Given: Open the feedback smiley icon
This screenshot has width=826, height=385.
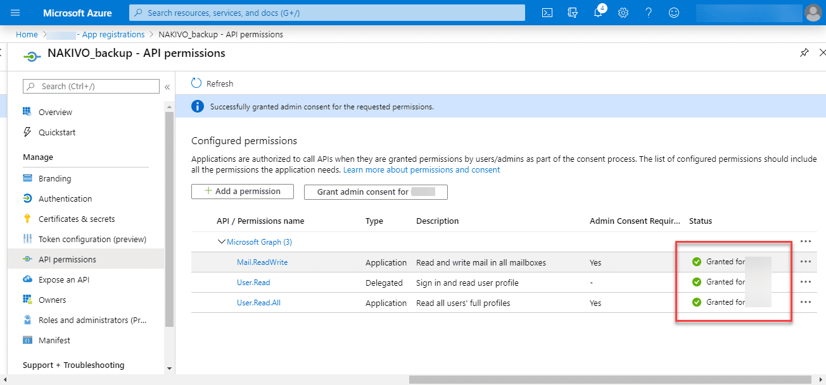Looking at the screenshot, I should click(674, 13).
